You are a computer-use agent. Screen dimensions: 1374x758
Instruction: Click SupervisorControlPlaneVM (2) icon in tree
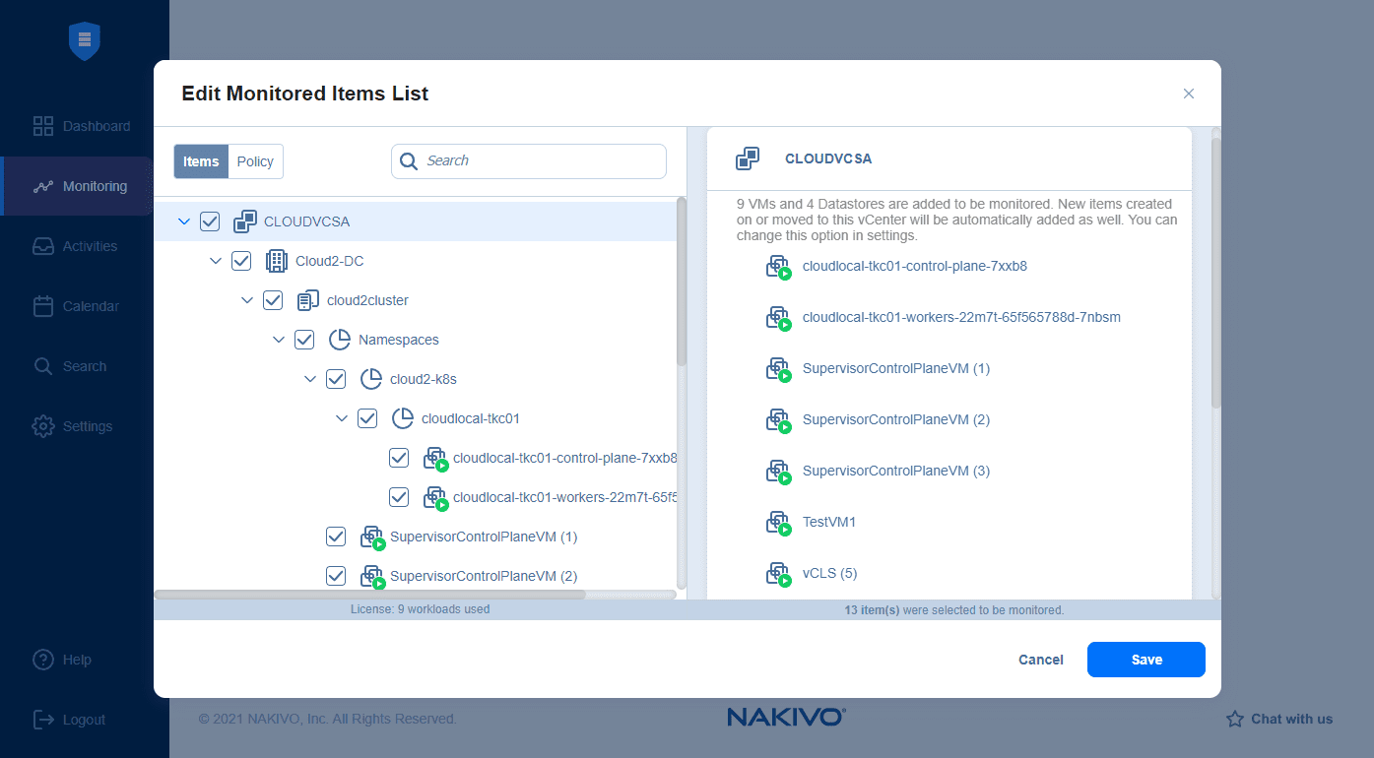[372, 577]
